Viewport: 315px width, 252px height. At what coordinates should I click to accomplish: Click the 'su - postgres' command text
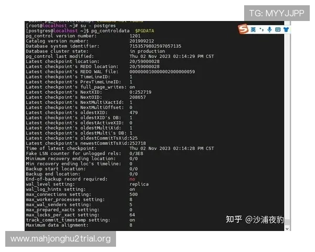click(98, 26)
